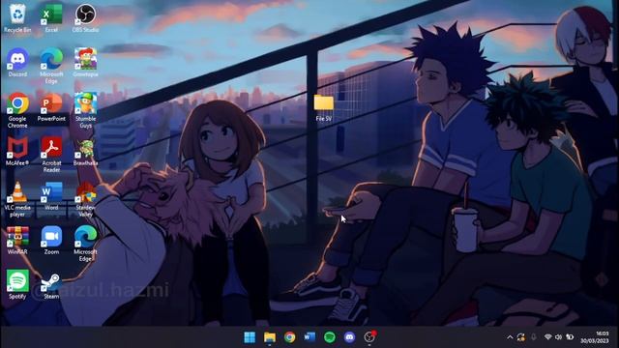Select the Growtopia game shortcut
619x348 pixels.
tap(85, 62)
